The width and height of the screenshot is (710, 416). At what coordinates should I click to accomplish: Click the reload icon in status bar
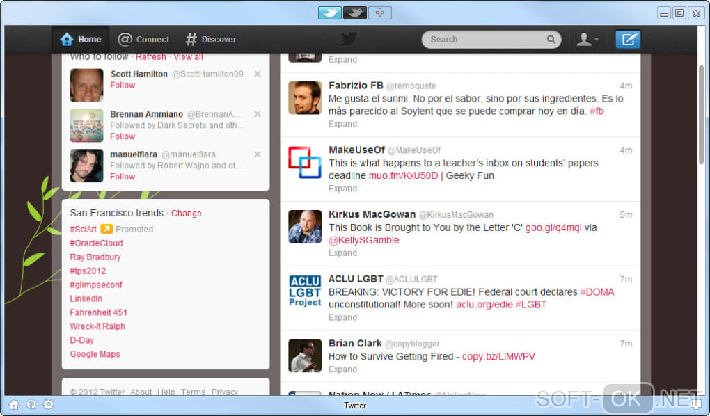point(31,405)
